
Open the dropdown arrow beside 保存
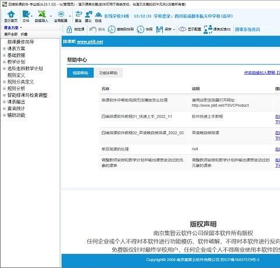point(174,30)
